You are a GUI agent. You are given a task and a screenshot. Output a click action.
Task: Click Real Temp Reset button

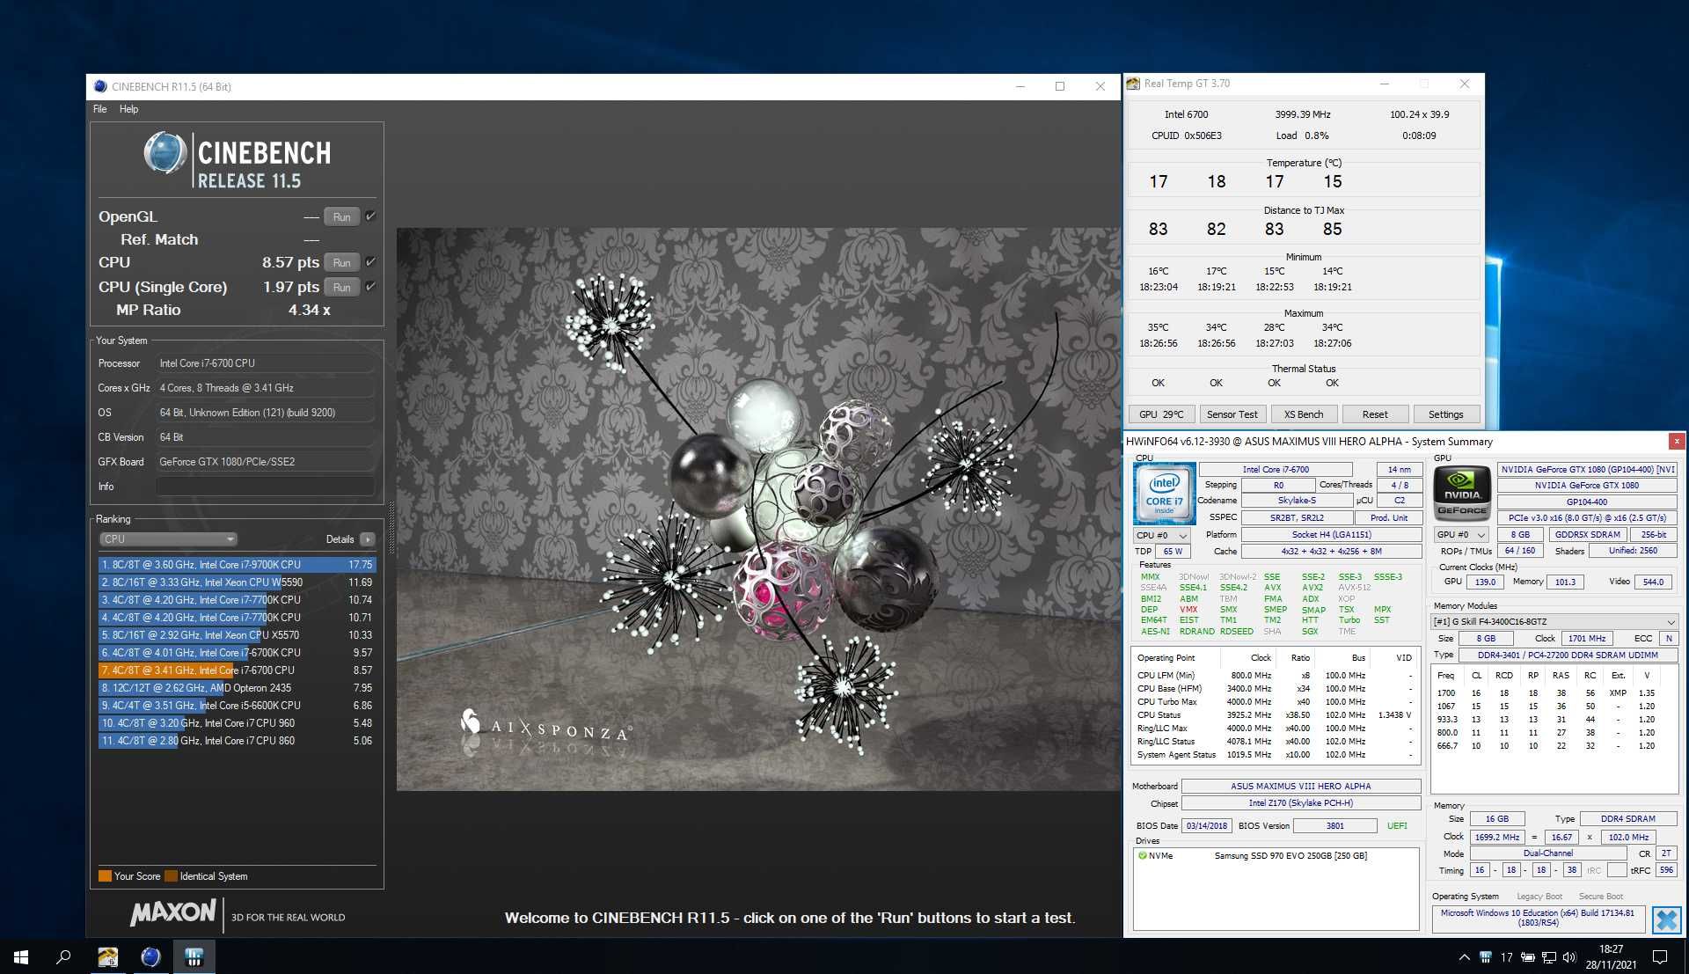pos(1375,414)
